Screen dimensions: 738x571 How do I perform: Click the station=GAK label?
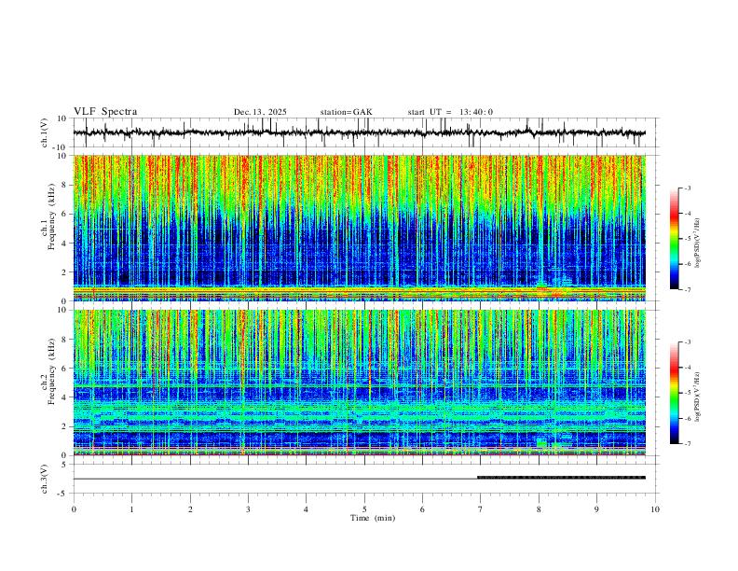[x=346, y=112]
